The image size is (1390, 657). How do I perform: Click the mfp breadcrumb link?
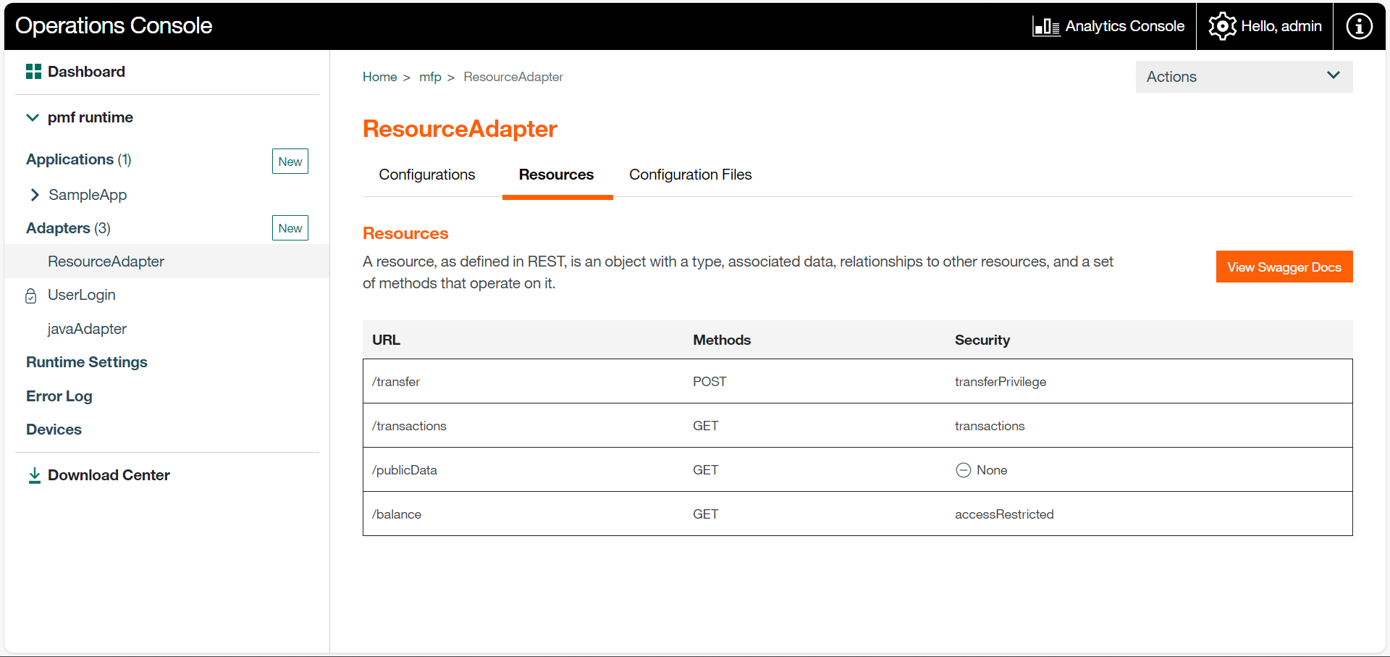[430, 77]
